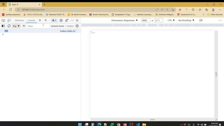The height and width of the screenshot is (126, 224).
Task: Click the address bar URL
Action: pyautogui.click(x=33, y=9)
